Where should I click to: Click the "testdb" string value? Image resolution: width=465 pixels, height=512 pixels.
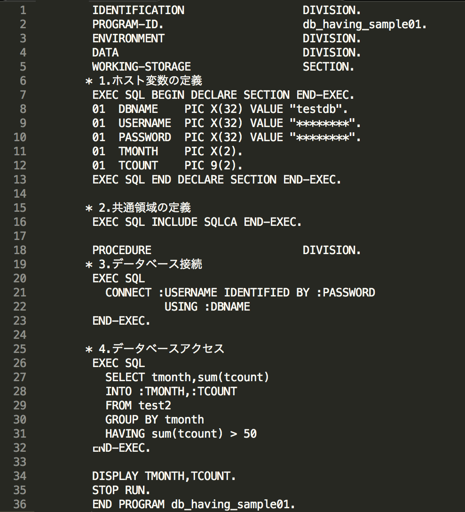pyautogui.click(x=319, y=109)
